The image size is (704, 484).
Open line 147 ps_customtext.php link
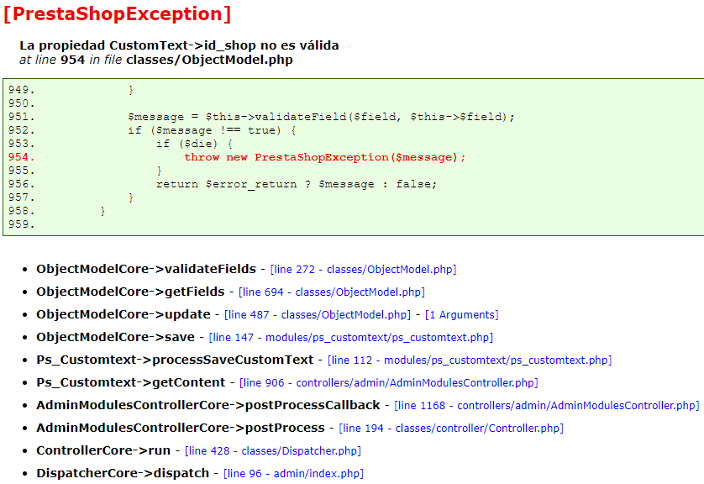pyautogui.click(x=351, y=338)
